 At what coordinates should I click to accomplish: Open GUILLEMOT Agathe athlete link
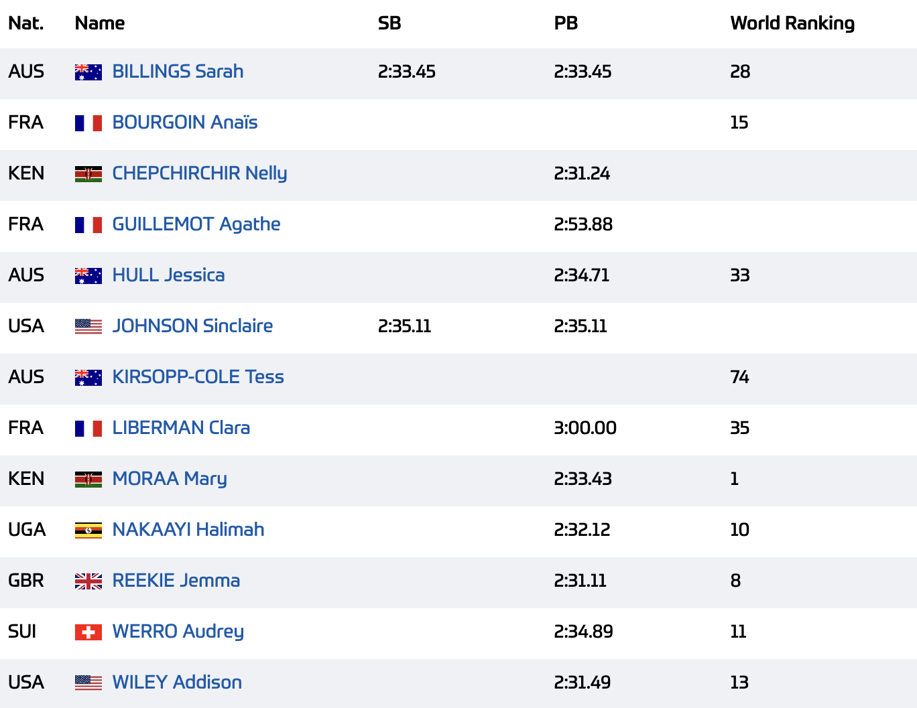(196, 224)
